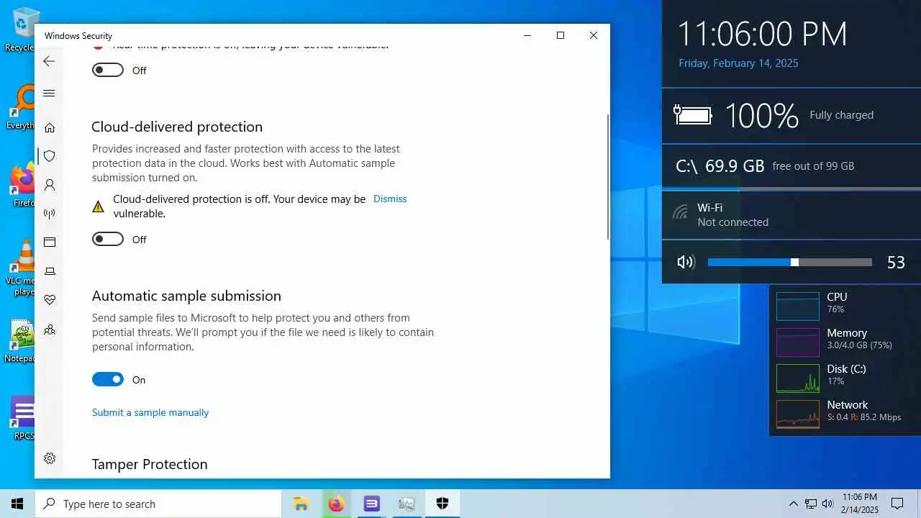The image size is (921, 518).
Task: Open the Start menu
Action: click(x=17, y=504)
